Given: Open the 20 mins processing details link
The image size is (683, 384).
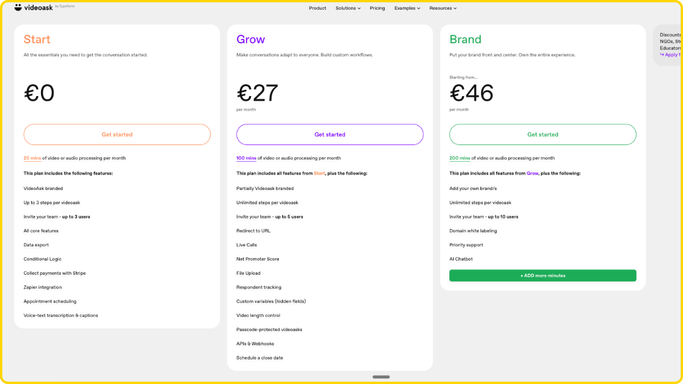Looking at the screenshot, I should click(32, 158).
